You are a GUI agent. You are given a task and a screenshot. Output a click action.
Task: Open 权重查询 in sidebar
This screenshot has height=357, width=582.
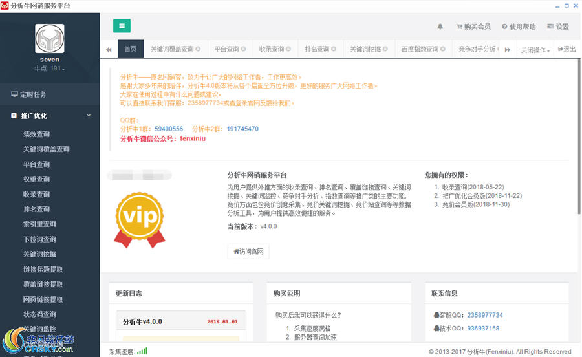pos(36,179)
